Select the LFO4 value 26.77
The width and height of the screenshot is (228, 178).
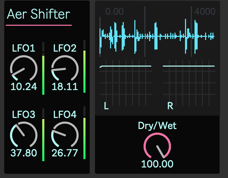click(65, 153)
